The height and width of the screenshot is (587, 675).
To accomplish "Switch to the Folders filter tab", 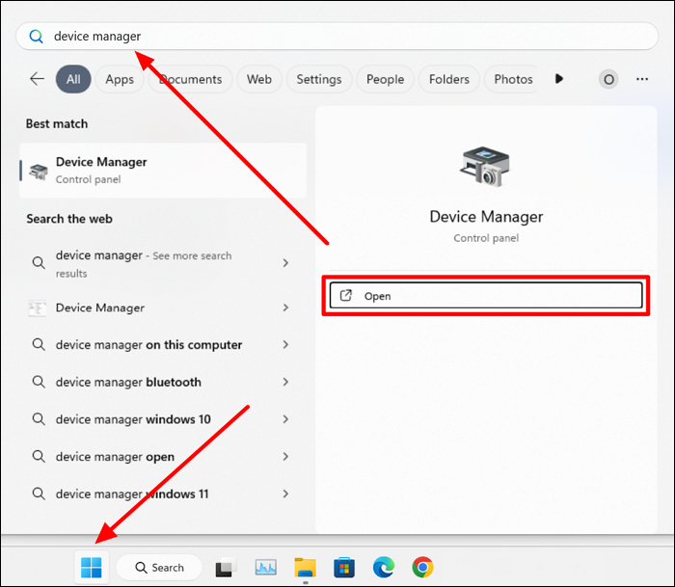I will click(449, 79).
